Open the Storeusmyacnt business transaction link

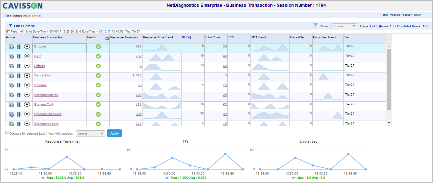46,124
